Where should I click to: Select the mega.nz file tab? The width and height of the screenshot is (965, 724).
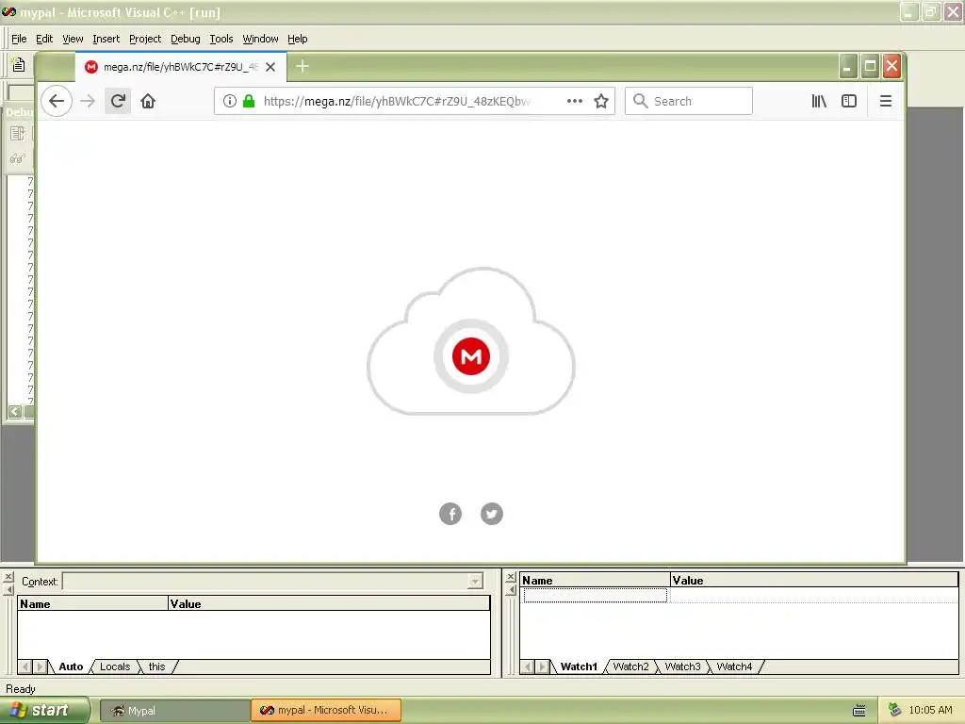click(x=181, y=67)
